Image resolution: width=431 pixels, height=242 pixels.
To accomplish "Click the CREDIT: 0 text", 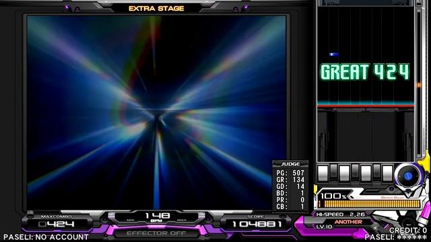I will (408, 231).
